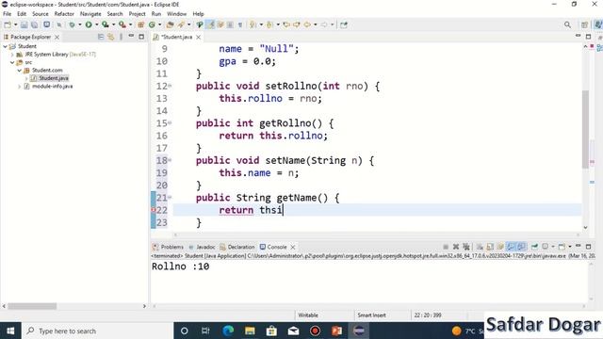Click the error marker on line 22
Screen dimensions: 603x339
tap(153, 210)
